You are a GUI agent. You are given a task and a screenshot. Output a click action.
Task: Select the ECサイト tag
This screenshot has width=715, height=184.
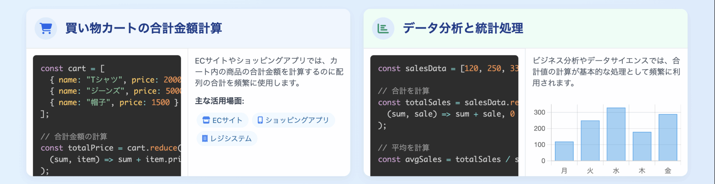coord(223,120)
